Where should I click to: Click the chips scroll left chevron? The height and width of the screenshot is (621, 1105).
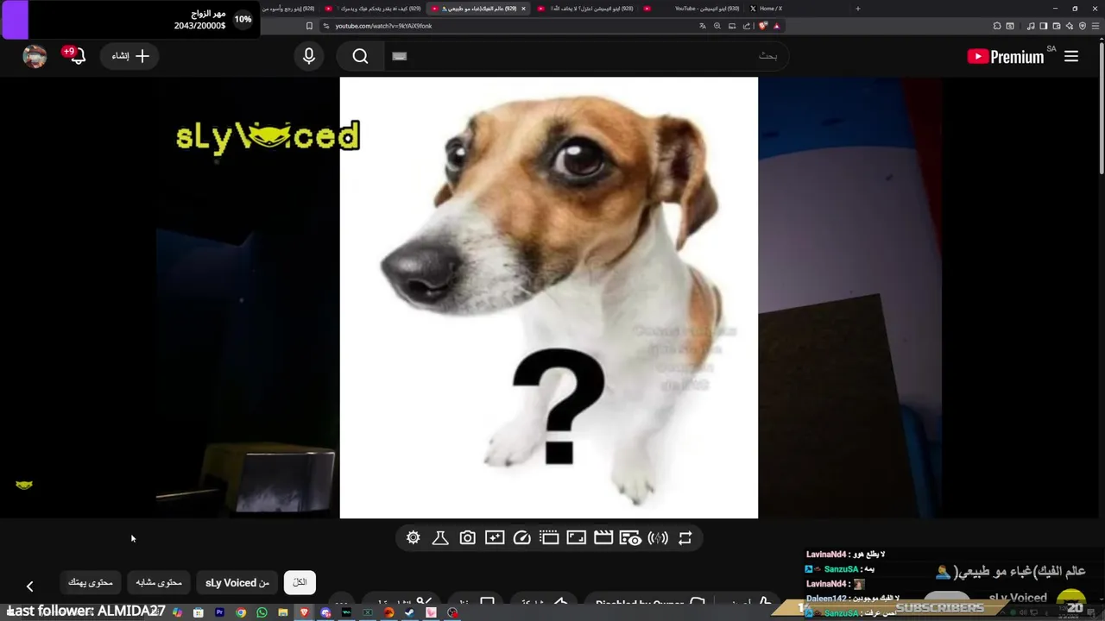click(x=29, y=586)
